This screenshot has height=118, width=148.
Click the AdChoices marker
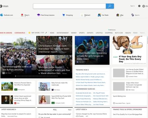112,30
